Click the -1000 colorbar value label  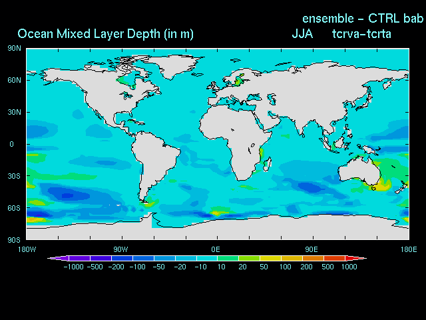[x=73, y=267]
